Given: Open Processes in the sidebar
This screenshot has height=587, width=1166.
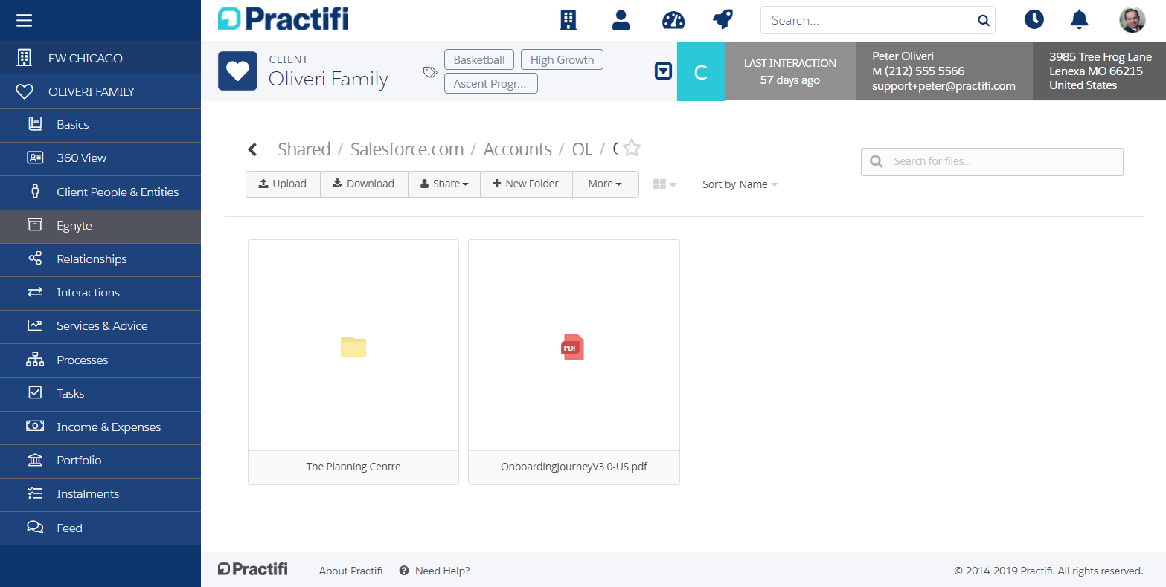Looking at the screenshot, I should [x=100, y=360].
